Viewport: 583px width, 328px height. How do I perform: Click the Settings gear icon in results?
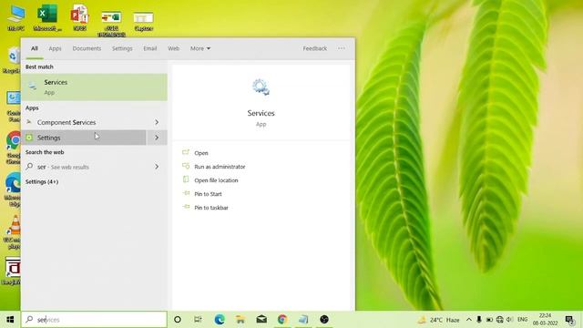(x=29, y=138)
